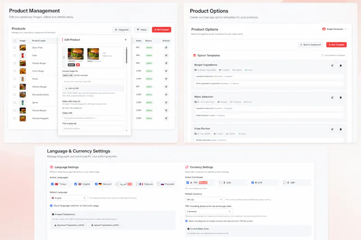Select the desktop burger image thumbnail

click(x=75, y=54)
